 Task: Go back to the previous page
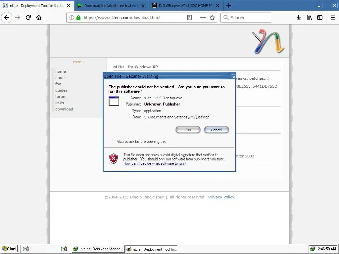click(x=7, y=18)
